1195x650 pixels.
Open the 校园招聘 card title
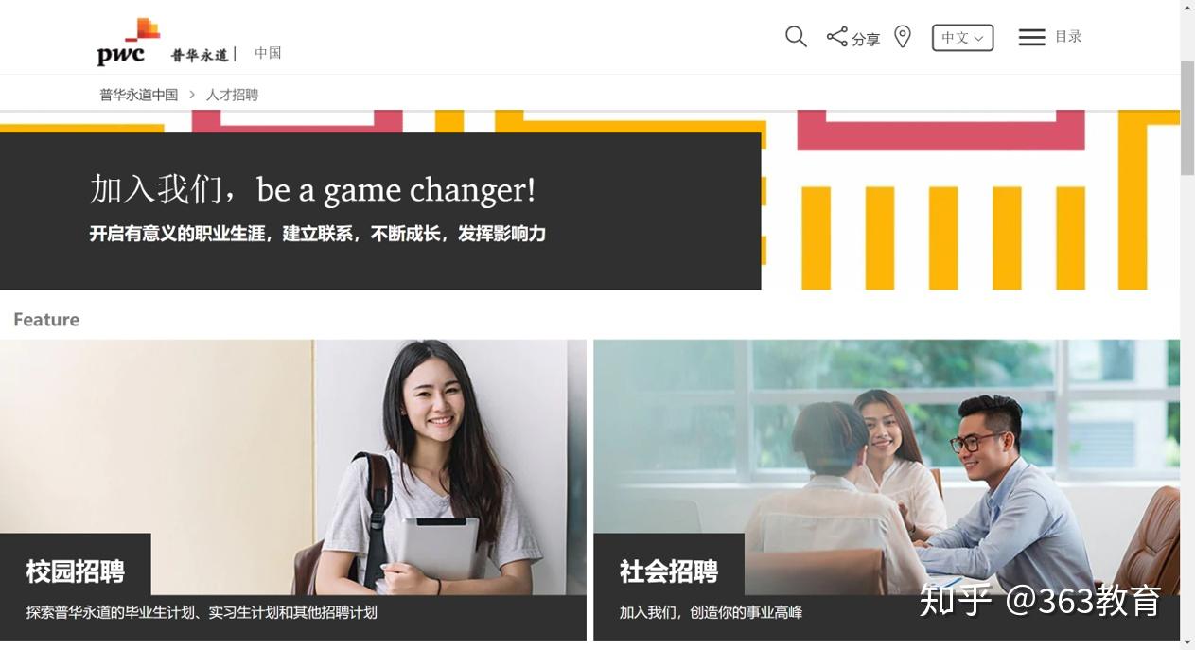pyautogui.click(x=76, y=571)
